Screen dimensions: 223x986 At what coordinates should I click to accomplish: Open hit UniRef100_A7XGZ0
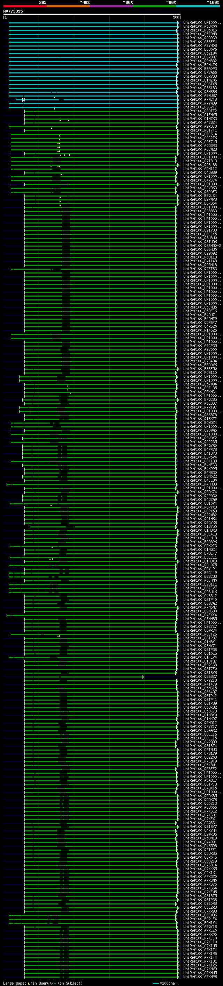(x=200, y=877)
